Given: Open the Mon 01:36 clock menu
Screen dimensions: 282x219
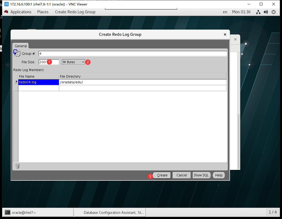Looking at the screenshot, I should click(x=241, y=12).
